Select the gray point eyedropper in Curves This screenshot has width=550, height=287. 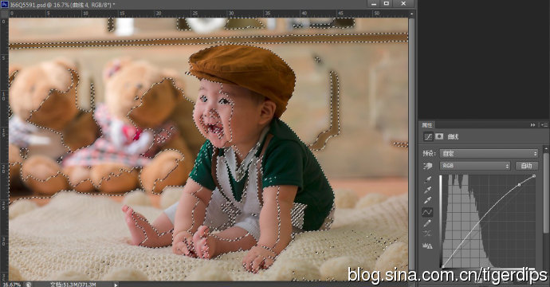pos(427,190)
